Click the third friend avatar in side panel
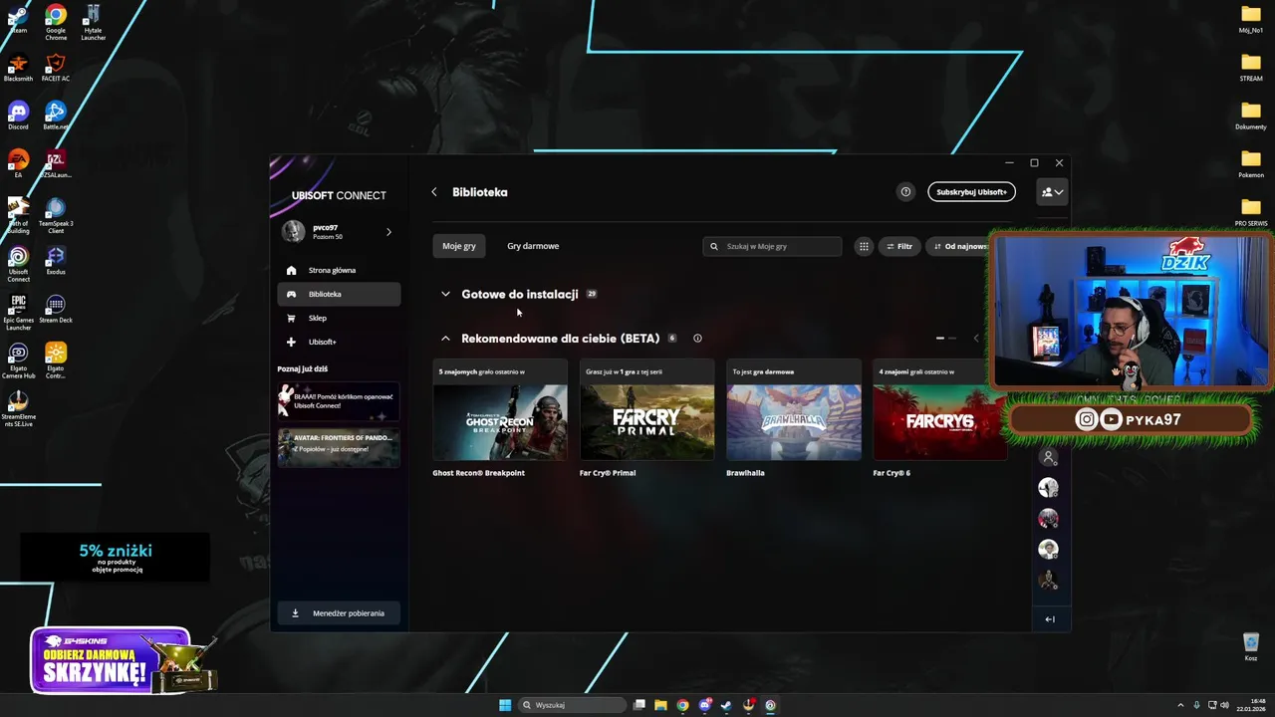The image size is (1275, 717). (1048, 549)
